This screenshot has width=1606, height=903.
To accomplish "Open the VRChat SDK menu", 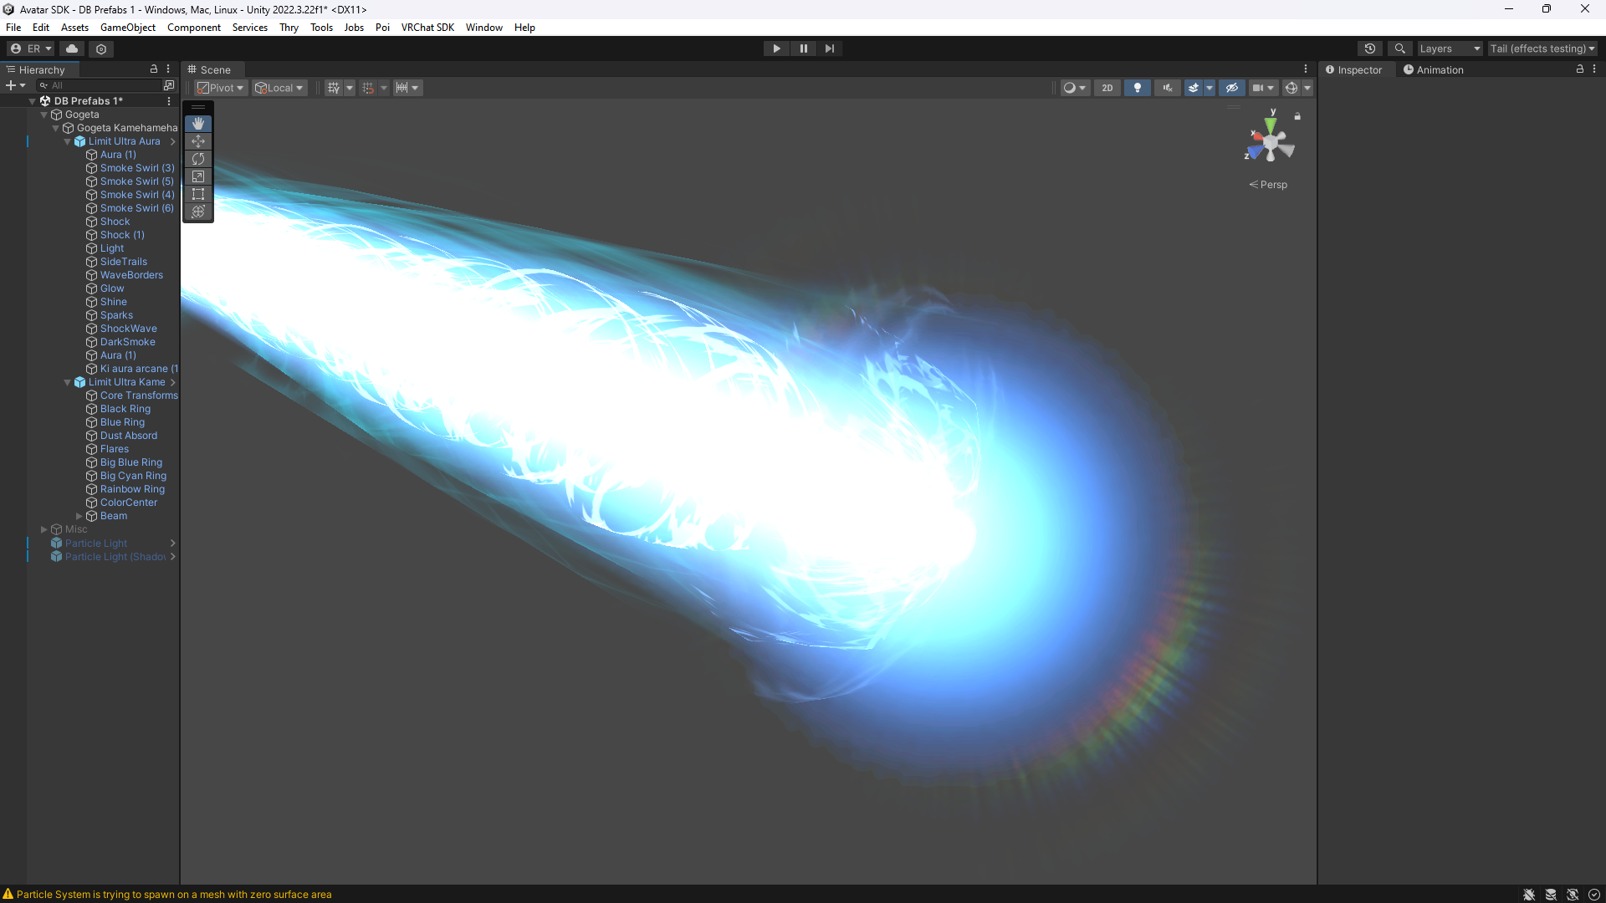I will pos(427,28).
